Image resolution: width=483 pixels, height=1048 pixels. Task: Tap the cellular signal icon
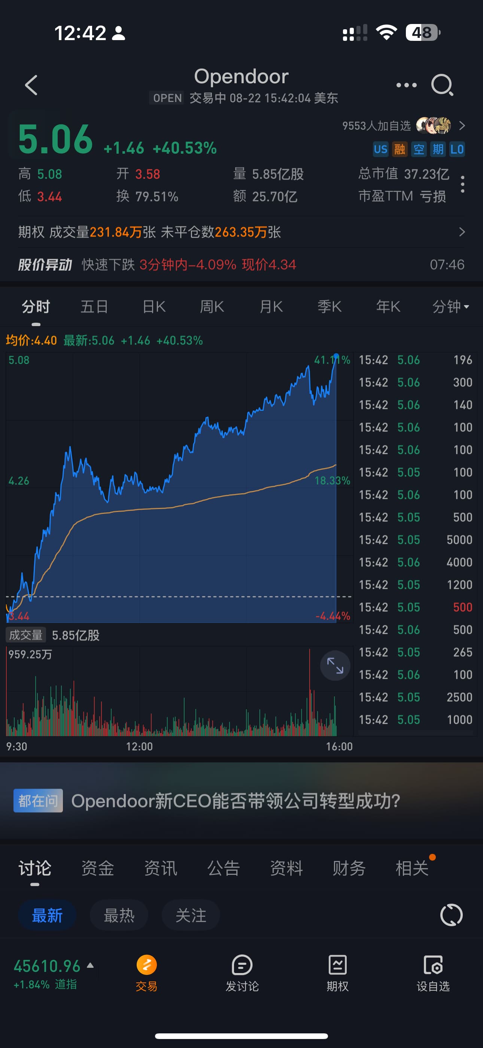pyautogui.click(x=355, y=33)
